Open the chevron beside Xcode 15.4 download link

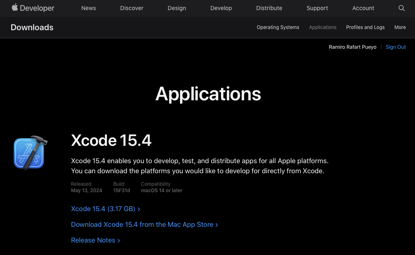(x=139, y=209)
